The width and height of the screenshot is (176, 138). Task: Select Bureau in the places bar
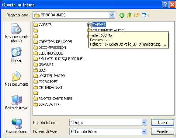(17, 55)
